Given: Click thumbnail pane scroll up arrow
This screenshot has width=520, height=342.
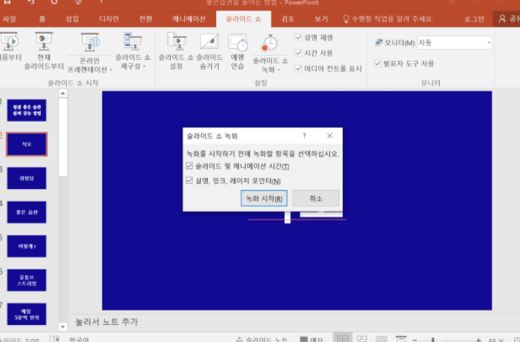Looking at the screenshot, I should 62,93.
